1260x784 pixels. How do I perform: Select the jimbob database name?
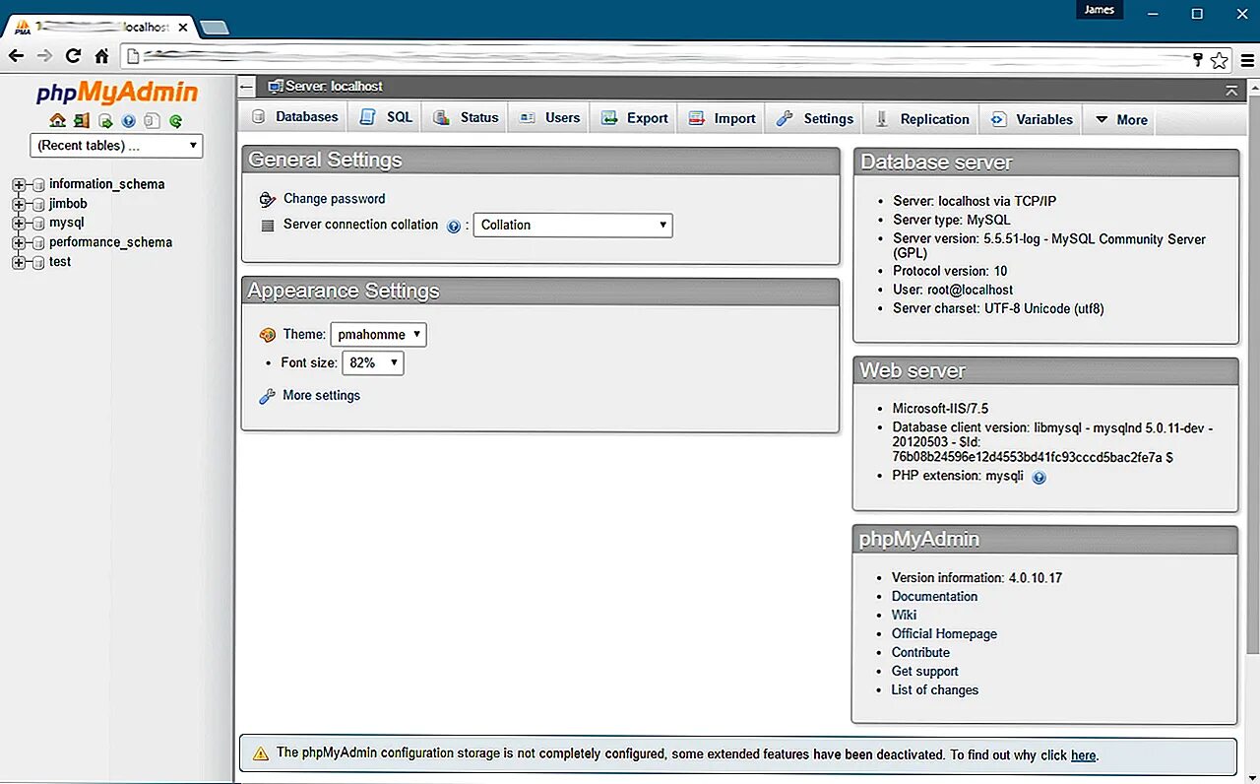pyautogui.click(x=68, y=204)
